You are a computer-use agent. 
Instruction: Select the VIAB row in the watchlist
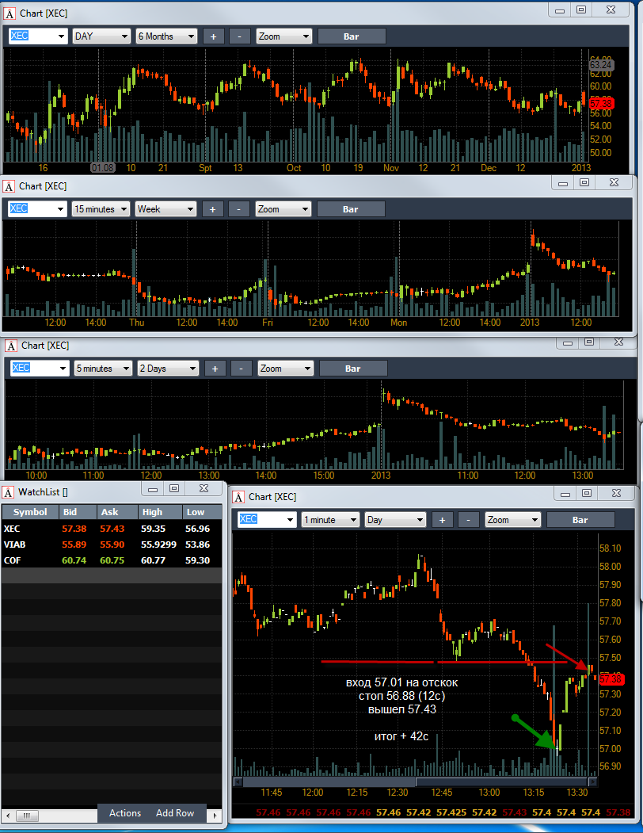112,545
